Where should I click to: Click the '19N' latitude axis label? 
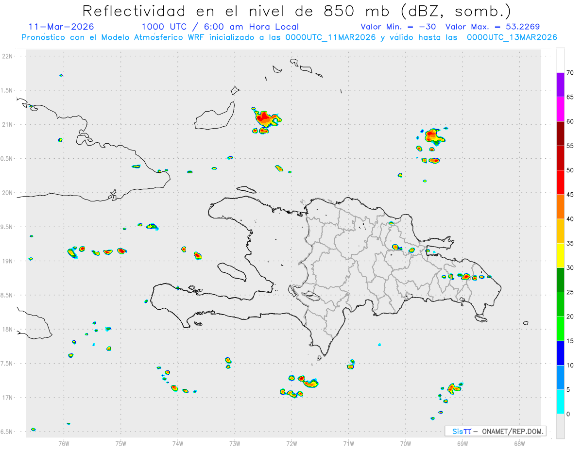coord(8,261)
